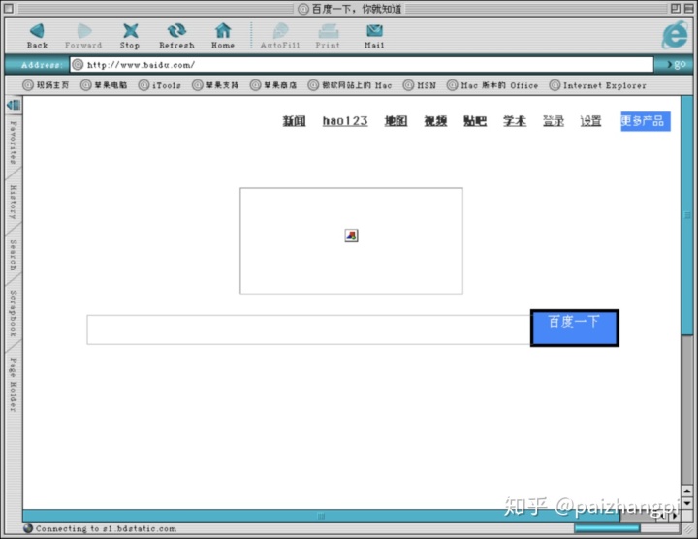Open the Search side tab

click(x=14, y=255)
